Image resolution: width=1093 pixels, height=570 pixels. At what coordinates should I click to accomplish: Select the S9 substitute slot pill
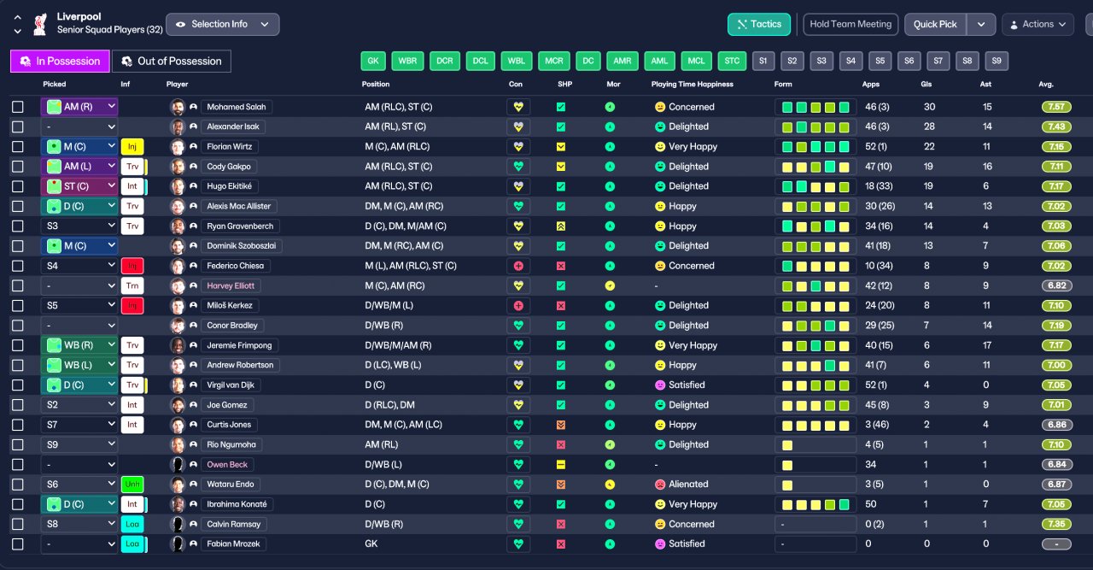[997, 61]
